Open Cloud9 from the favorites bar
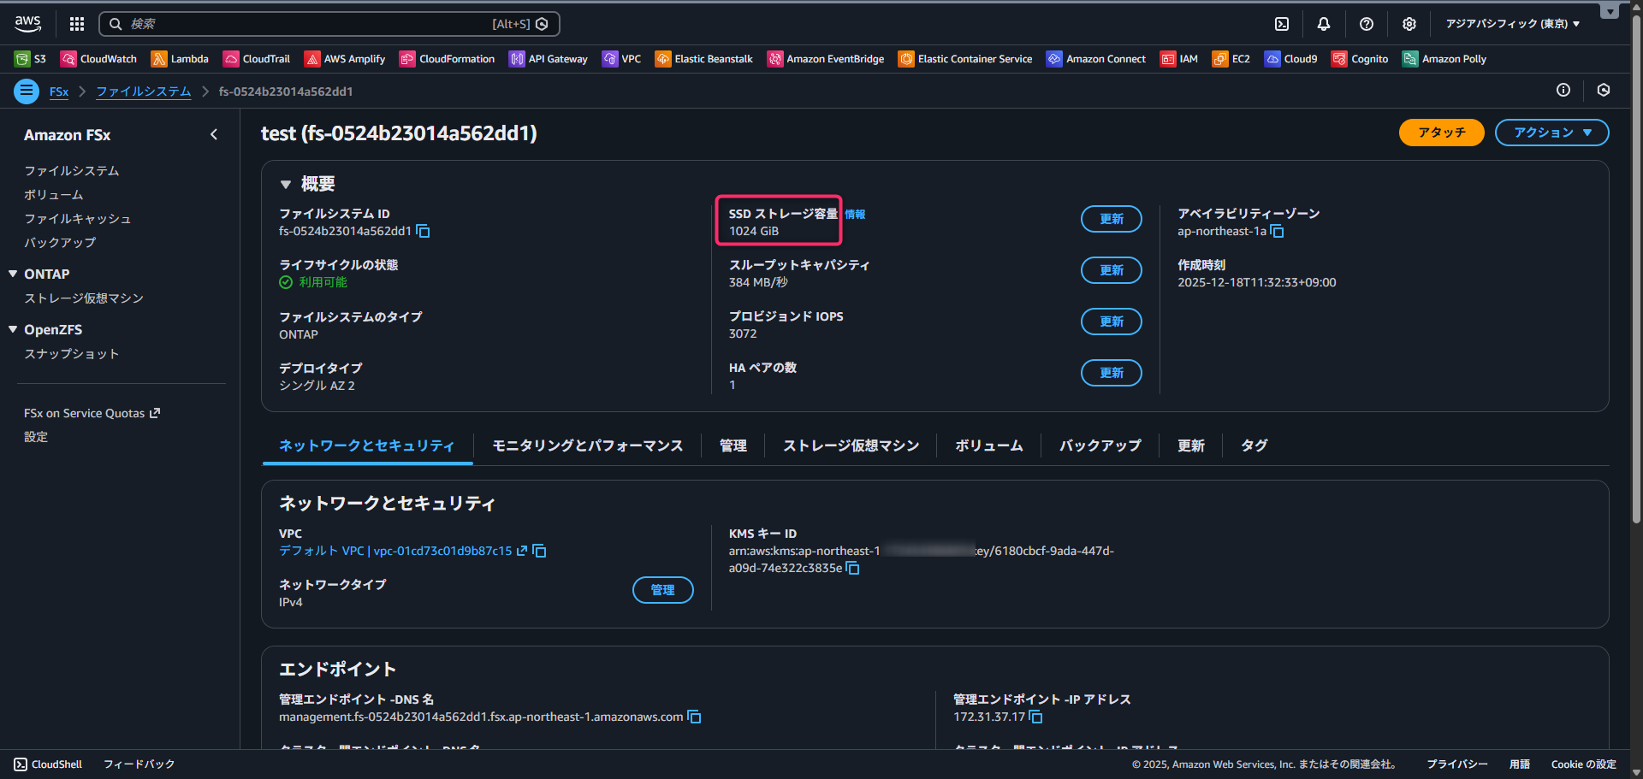Image resolution: width=1643 pixels, height=779 pixels. click(1291, 59)
